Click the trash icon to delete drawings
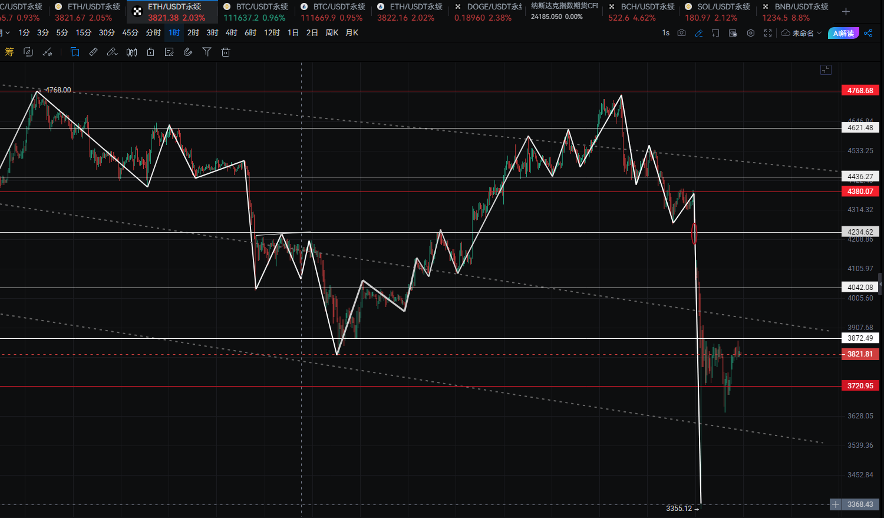Image resolution: width=884 pixels, height=518 pixels. [x=225, y=52]
